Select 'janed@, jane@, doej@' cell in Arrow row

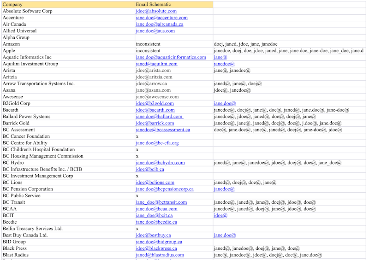click(x=290, y=83)
